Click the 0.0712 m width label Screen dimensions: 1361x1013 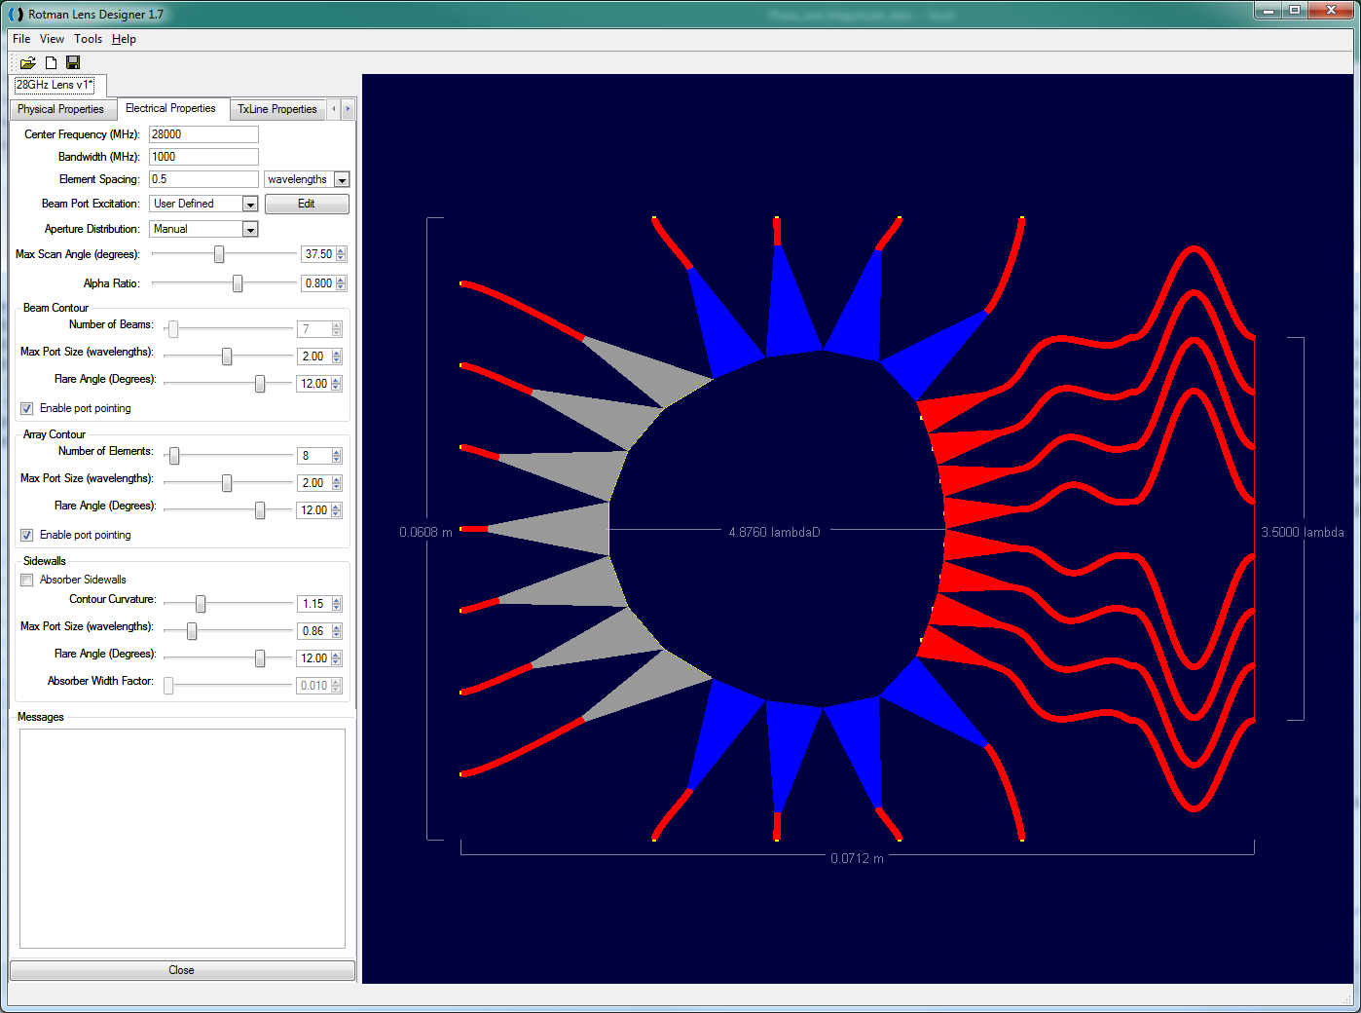[857, 858]
